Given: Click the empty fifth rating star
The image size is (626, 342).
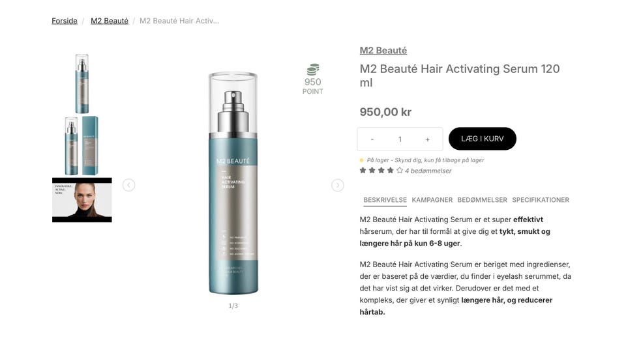Looking at the screenshot, I should [399, 171].
